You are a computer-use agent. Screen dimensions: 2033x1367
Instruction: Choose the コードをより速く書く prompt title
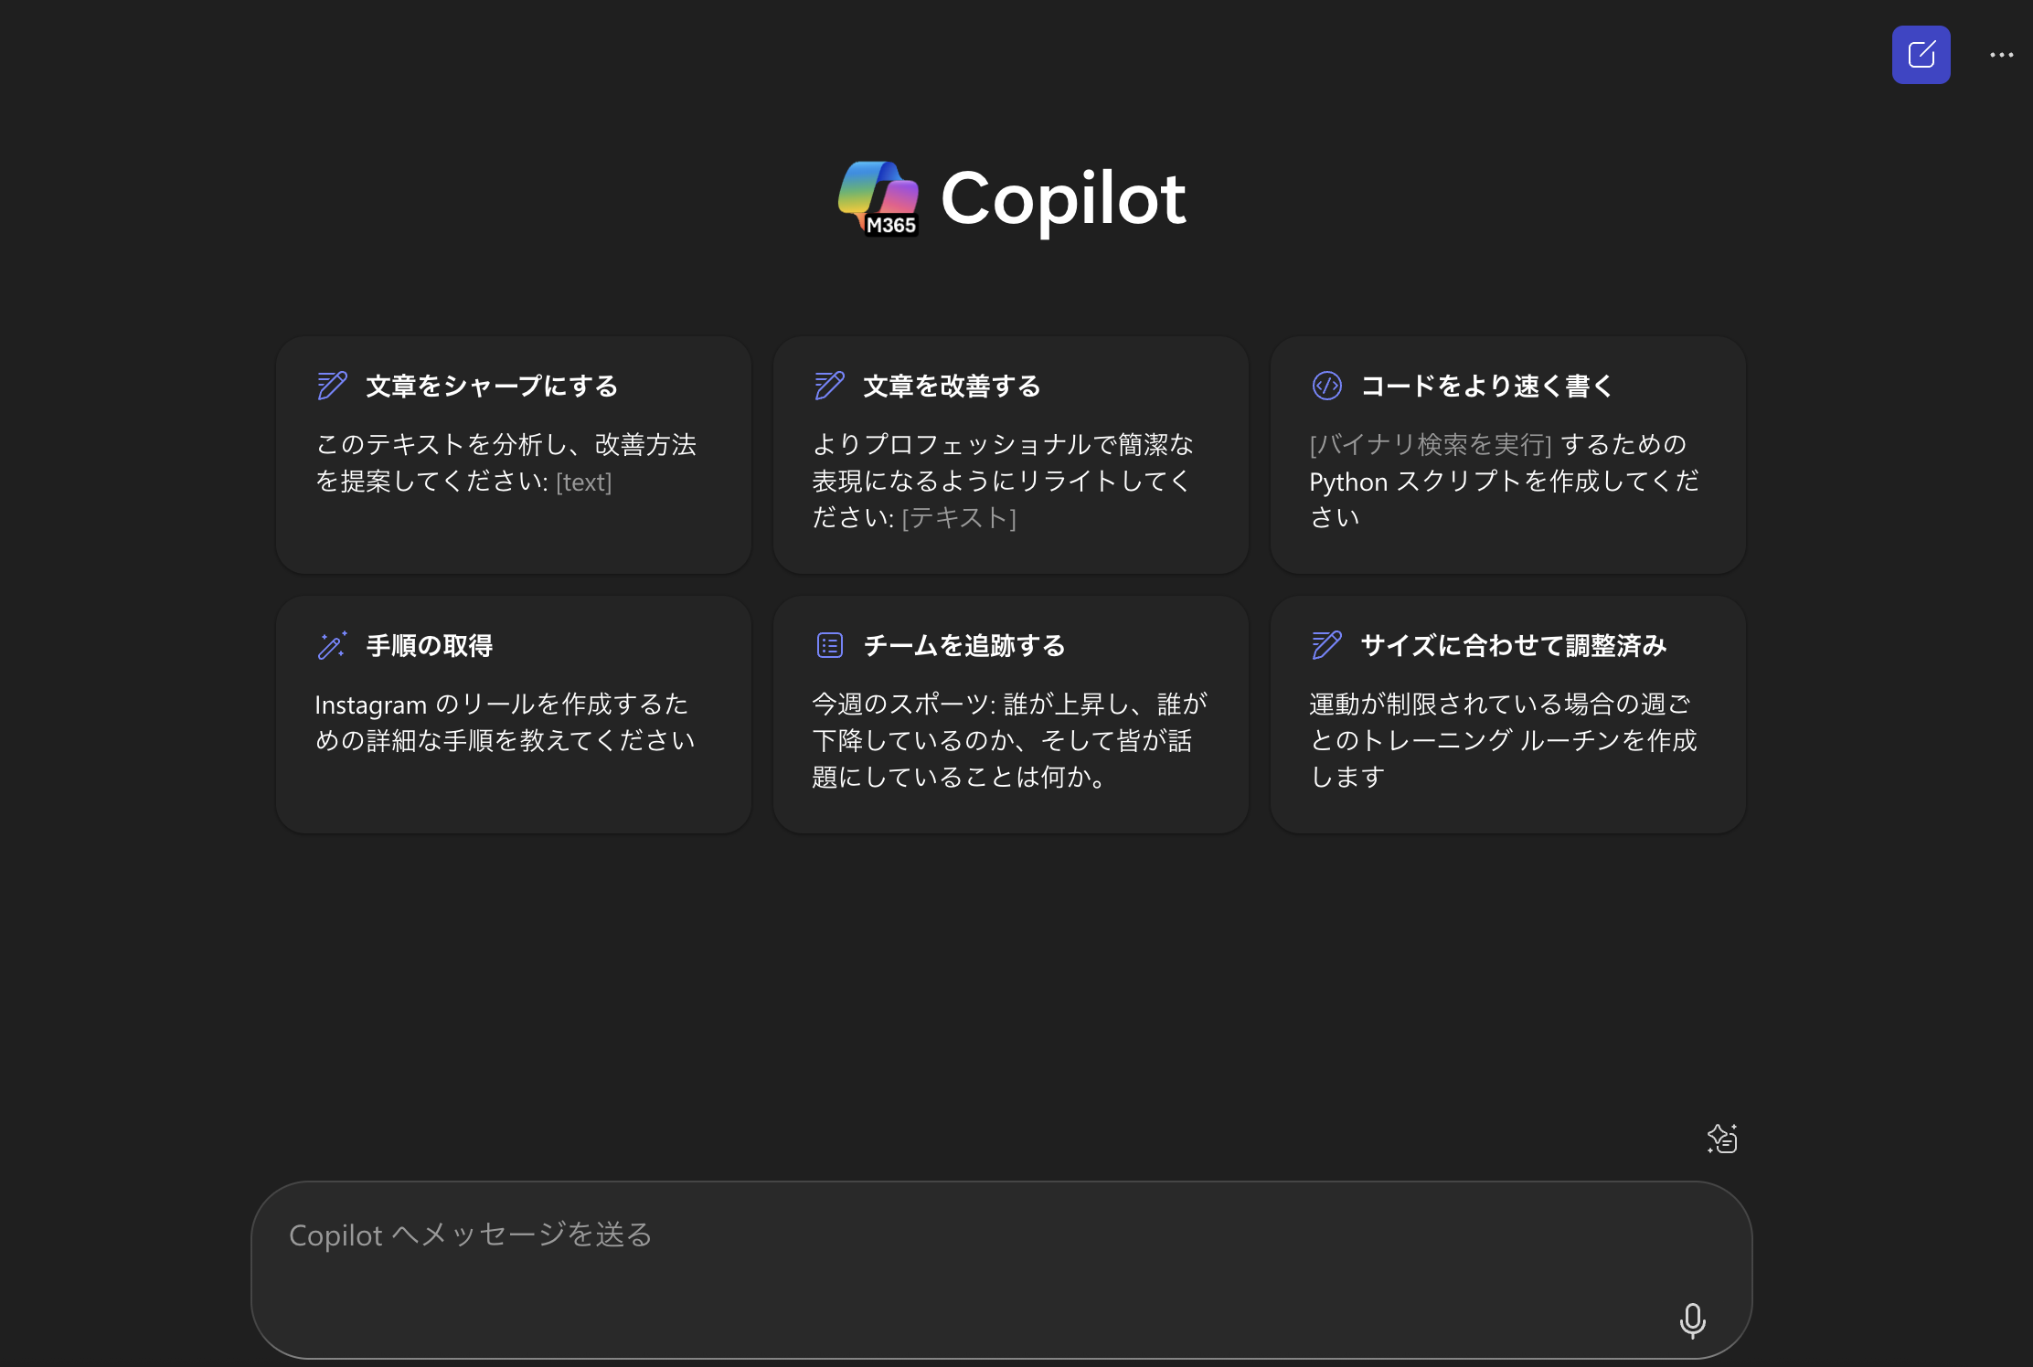click(1486, 386)
